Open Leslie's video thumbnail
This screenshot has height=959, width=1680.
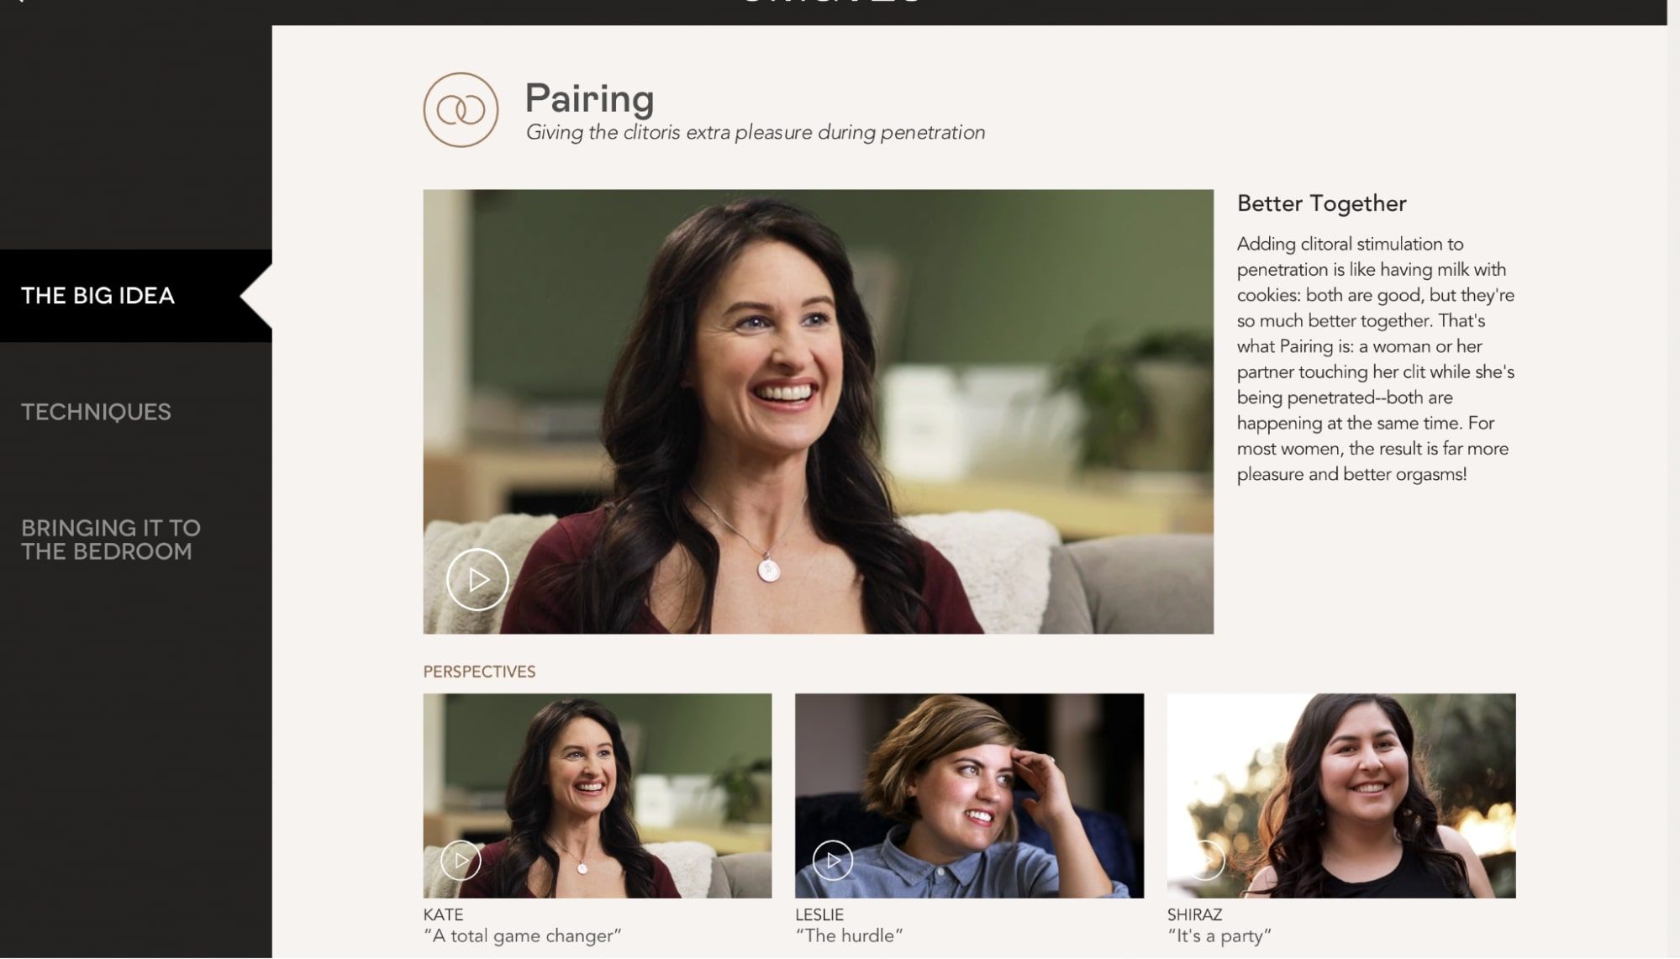tap(969, 796)
